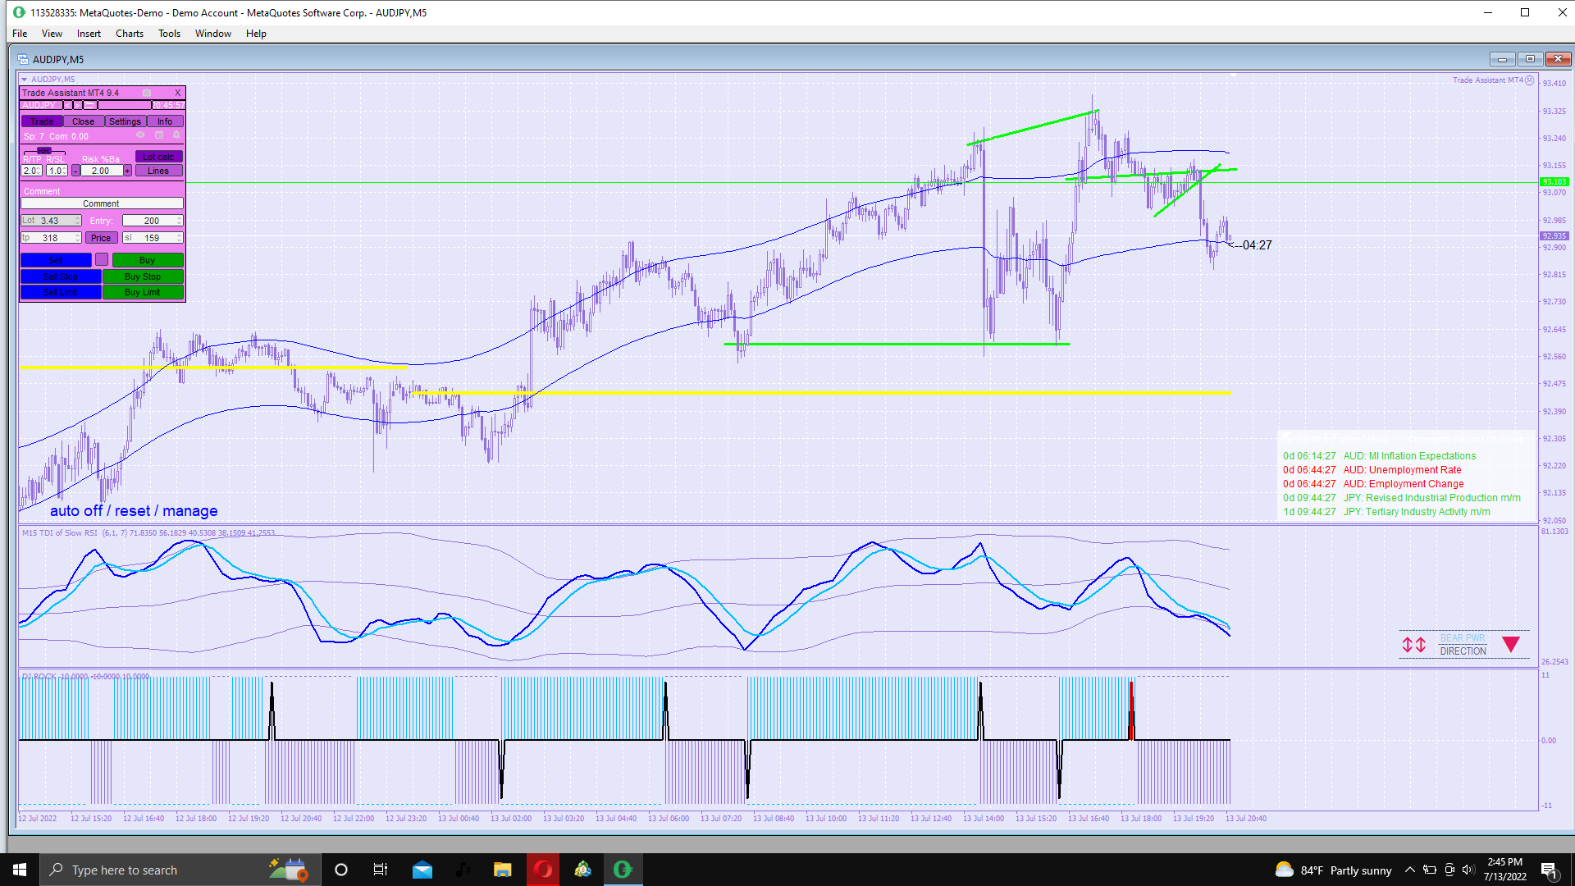The image size is (1575, 886).
Task: Toggle the small square between Sell and Buy
Action: (102, 260)
